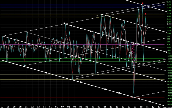Click the 3.500 price axis label
This screenshot has width=172, height=108.
coord(169,5)
